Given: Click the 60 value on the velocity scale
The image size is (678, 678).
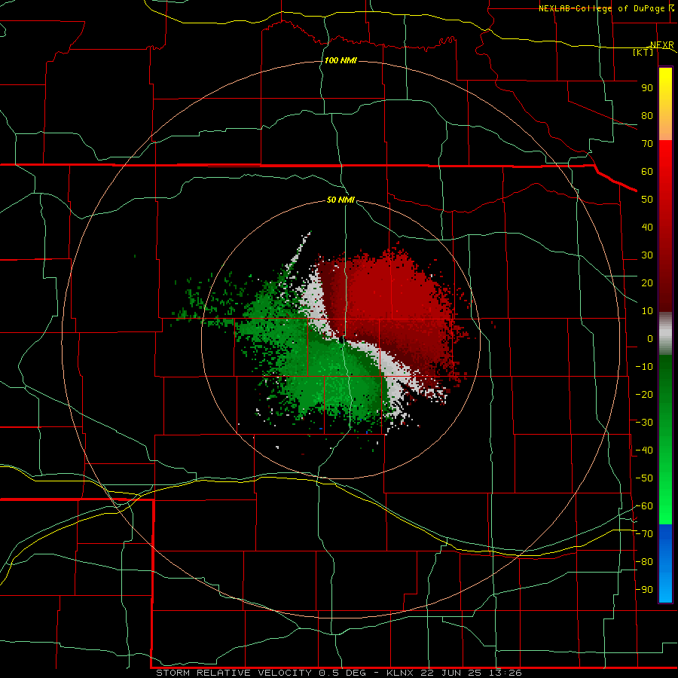Looking at the screenshot, I should pos(647,171).
